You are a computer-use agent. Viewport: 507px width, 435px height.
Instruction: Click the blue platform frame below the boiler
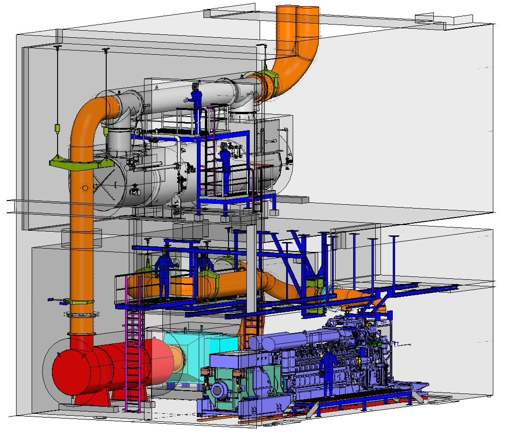[x=236, y=200]
